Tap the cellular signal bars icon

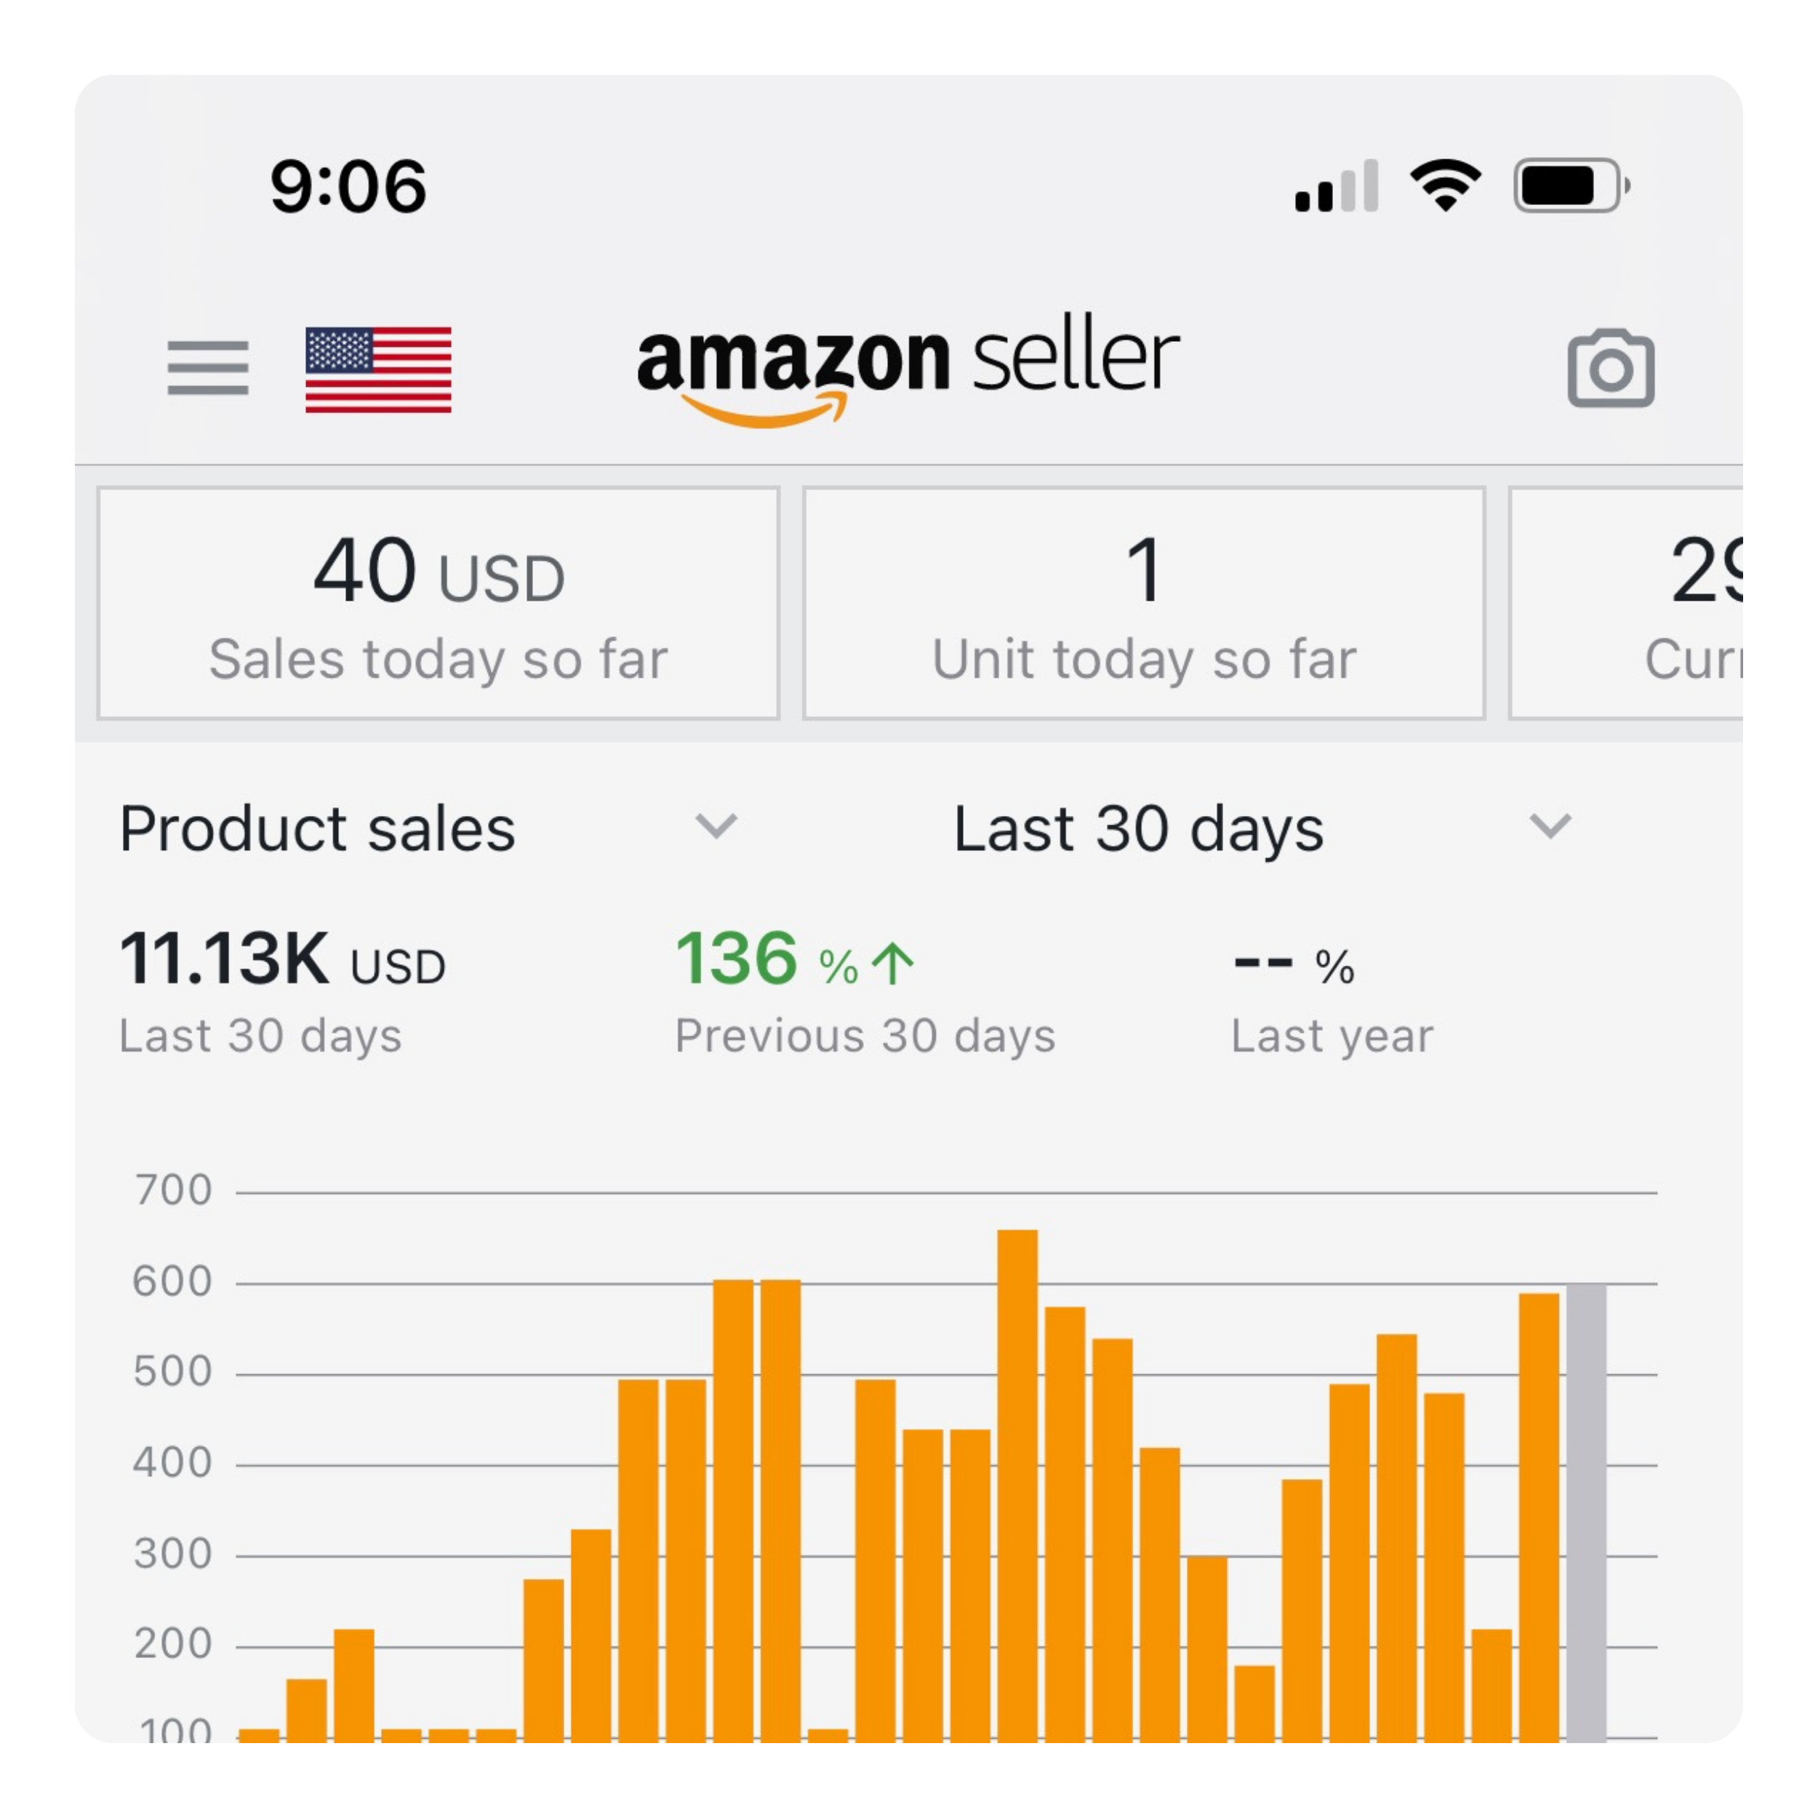click(x=1336, y=186)
